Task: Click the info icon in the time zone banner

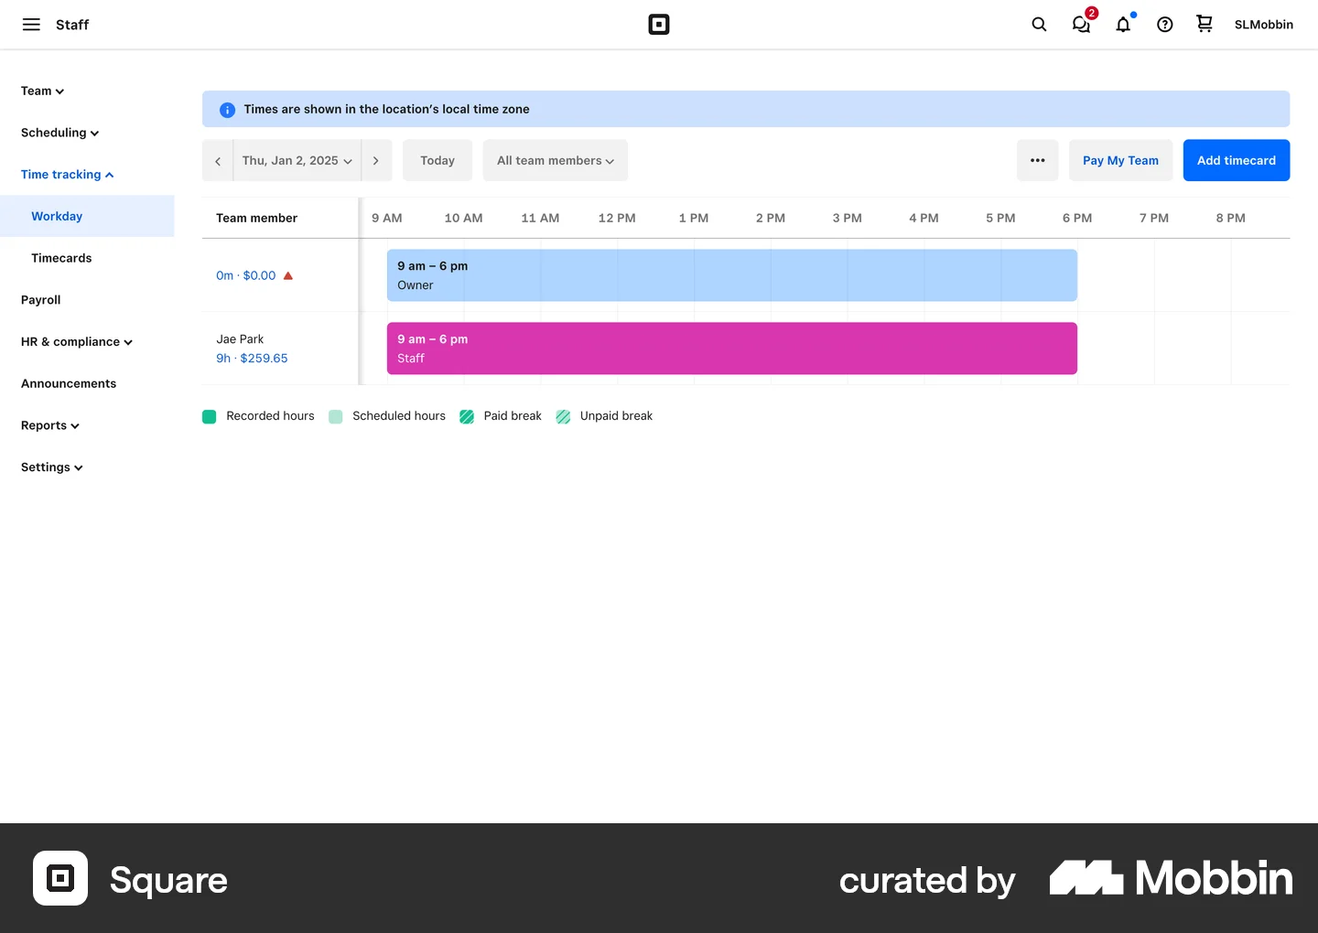Action: pyautogui.click(x=227, y=110)
